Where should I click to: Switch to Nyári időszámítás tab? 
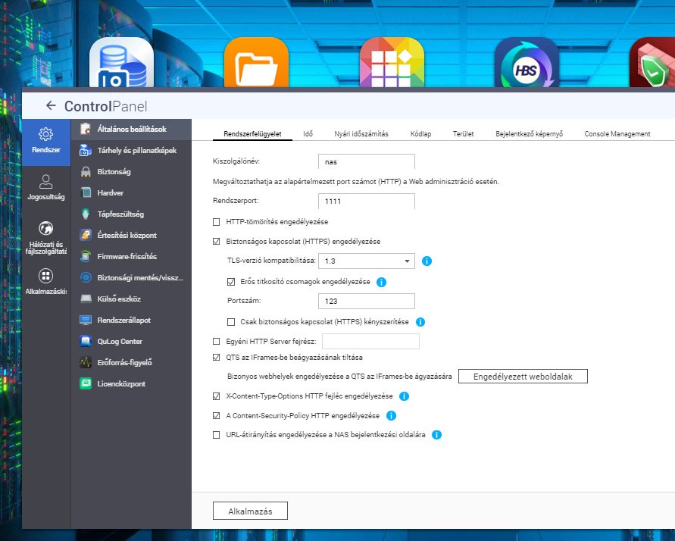coord(361,134)
